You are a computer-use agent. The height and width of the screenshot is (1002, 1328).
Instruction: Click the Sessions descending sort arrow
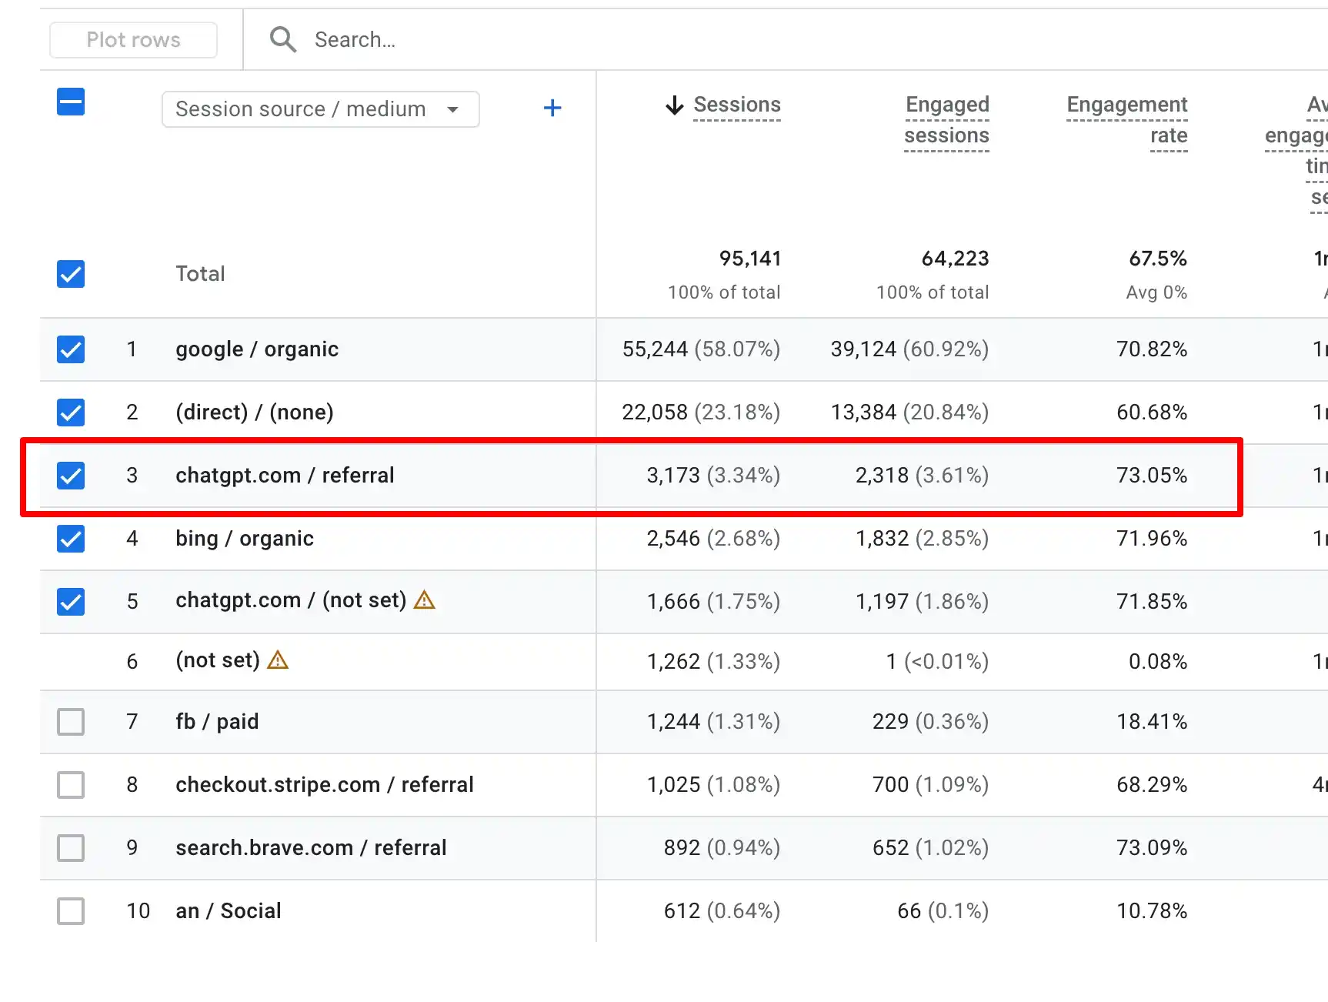(x=674, y=105)
